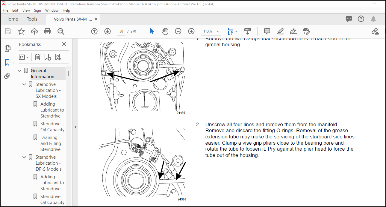Open Sterndrive Lubrication - DP-S Models bookmark
This screenshot has width=386, height=207.
click(49, 163)
